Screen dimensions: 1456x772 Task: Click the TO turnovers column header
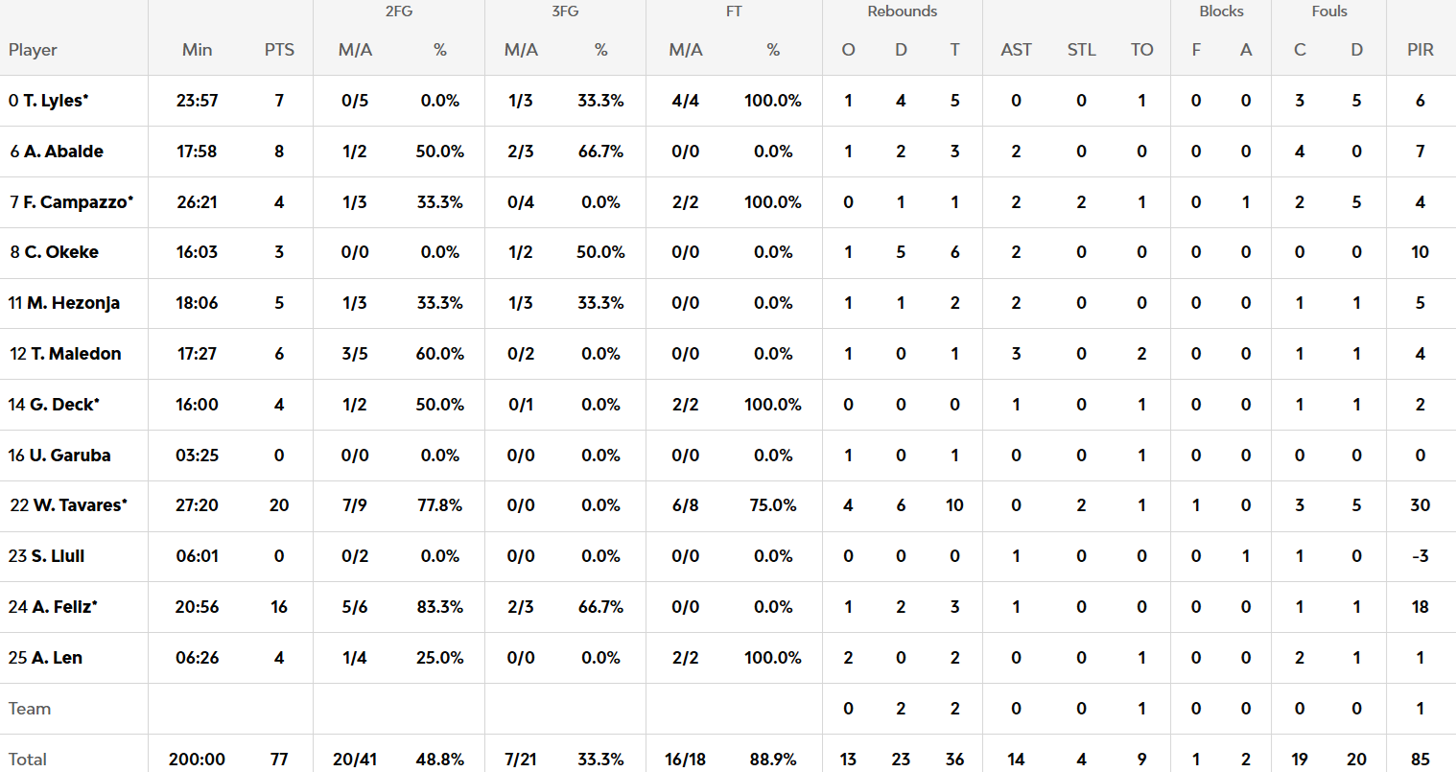point(1141,50)
